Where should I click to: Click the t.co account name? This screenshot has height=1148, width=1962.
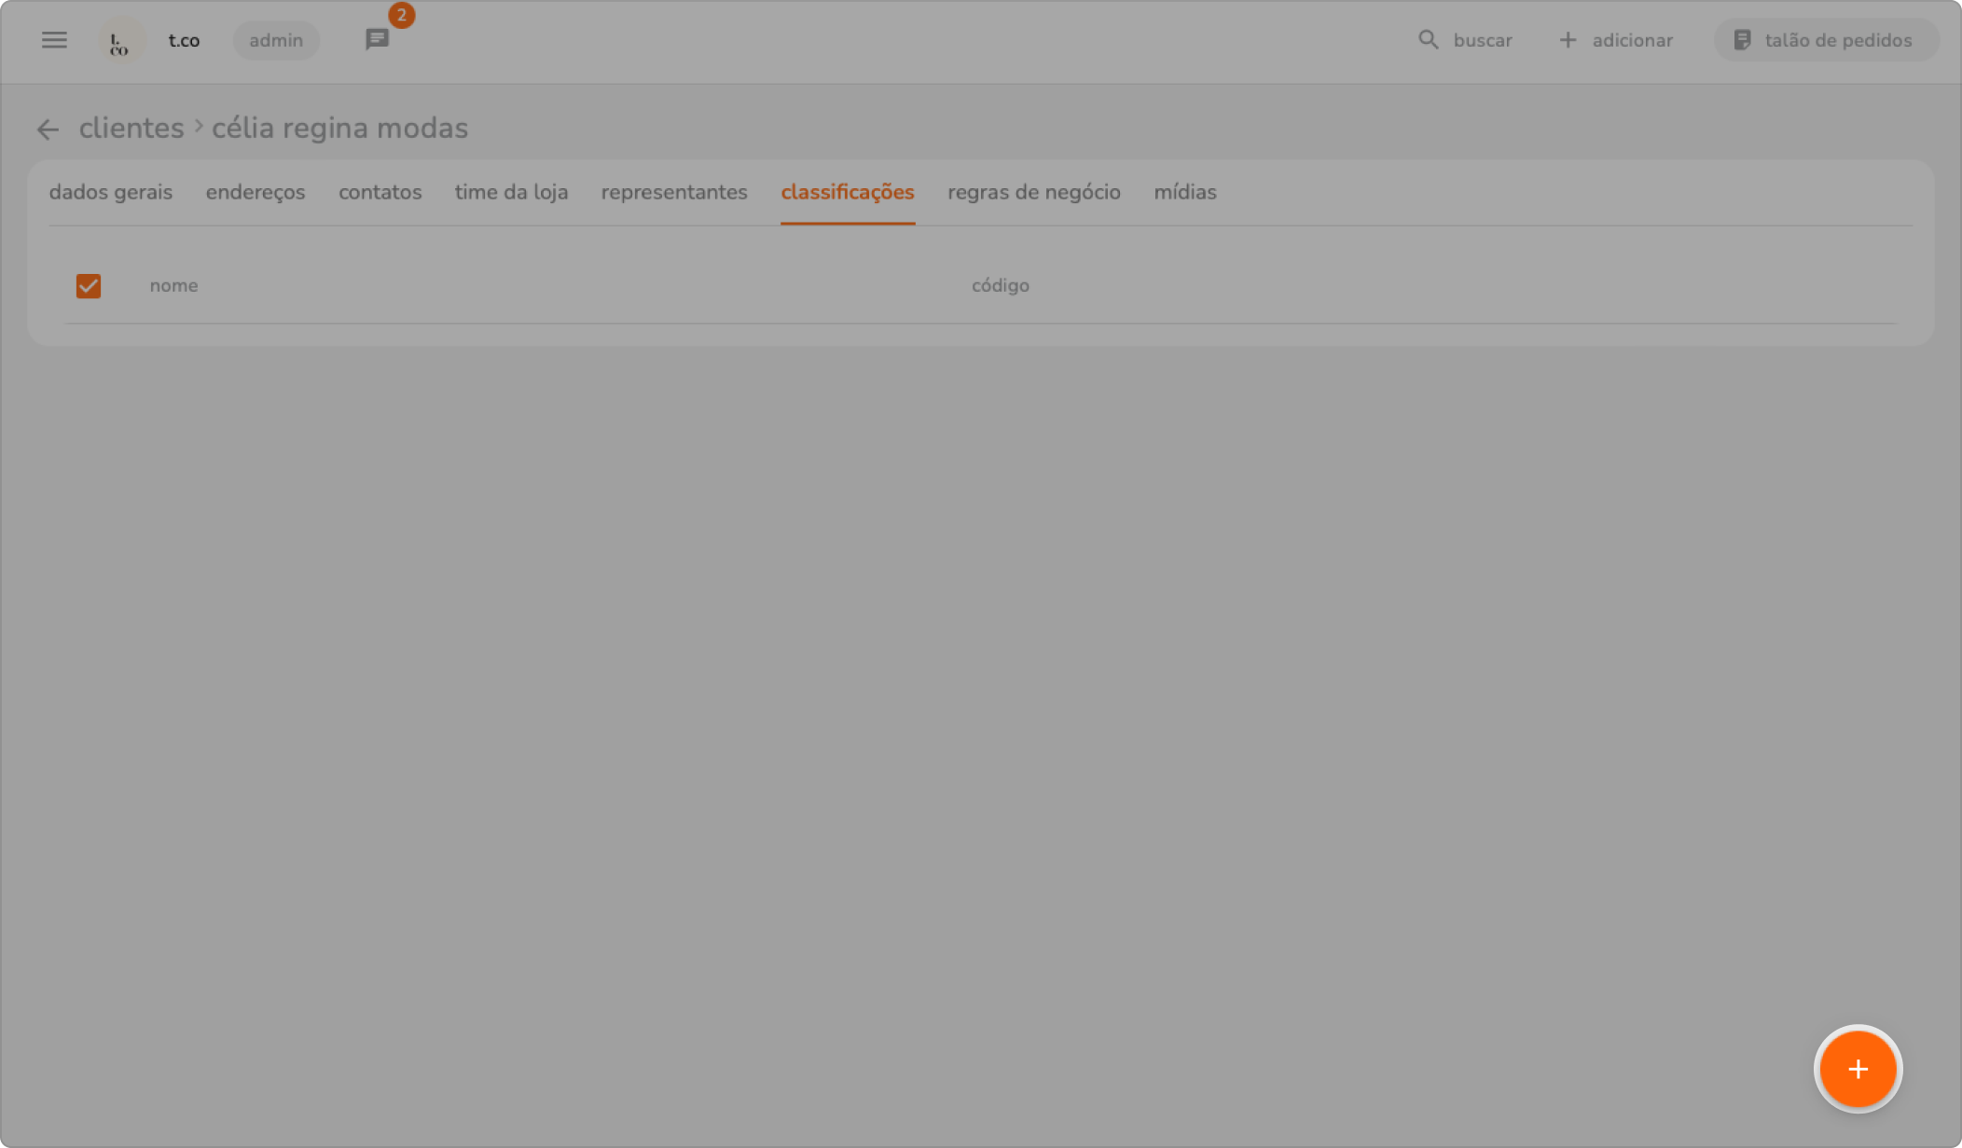184,41
